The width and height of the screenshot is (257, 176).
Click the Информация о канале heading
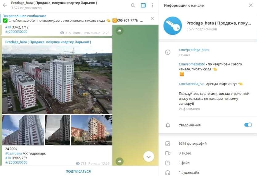184,6
